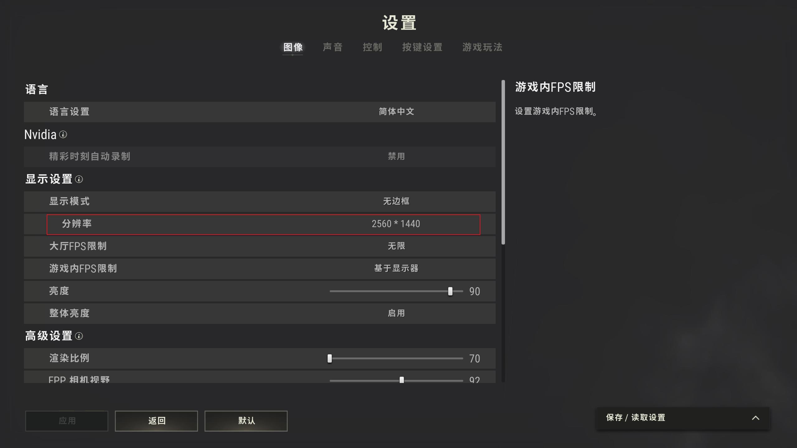
Task: Click the 默认 button
Action: pyautogui.click(x=246, y=421)
